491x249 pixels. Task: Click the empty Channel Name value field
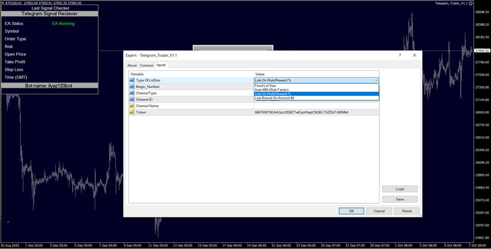click(x=316, y=106)
